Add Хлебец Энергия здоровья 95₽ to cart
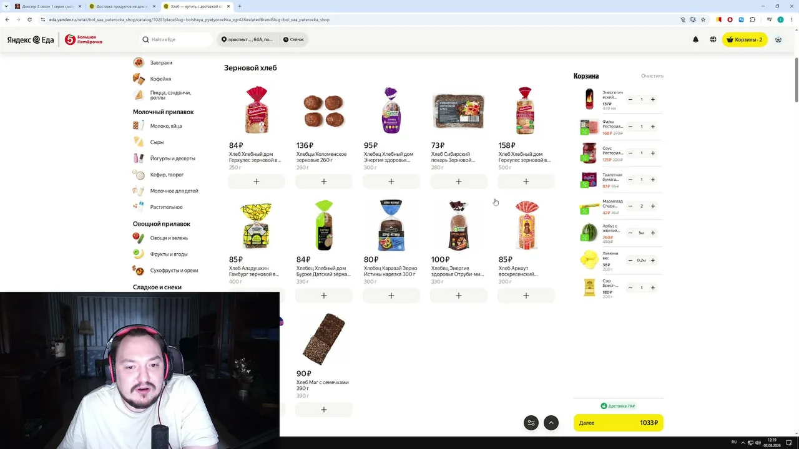The width and height of the screenshot is (799, 449). click(391, 181)
